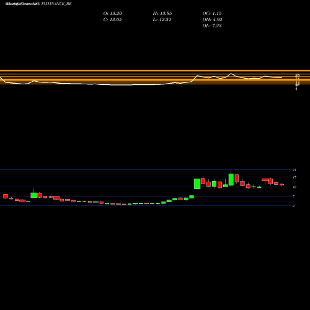
Task: Click the price axis label '2'
Action: tap(294, 206)
